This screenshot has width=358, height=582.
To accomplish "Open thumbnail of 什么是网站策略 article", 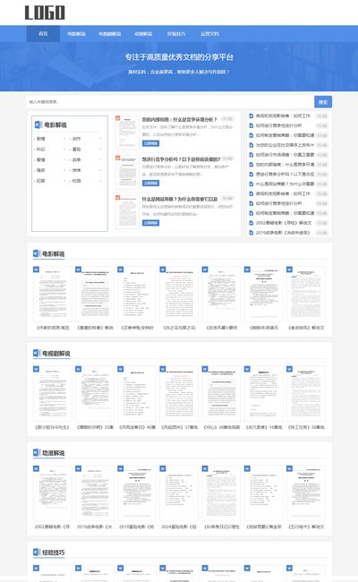I will 127,211.
